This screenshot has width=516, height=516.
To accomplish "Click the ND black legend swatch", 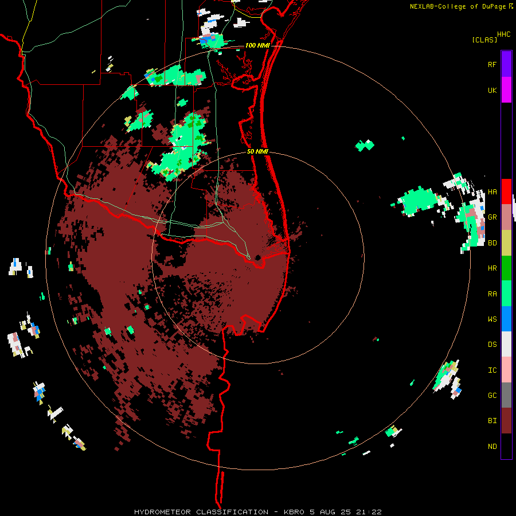I will [506, 446].
